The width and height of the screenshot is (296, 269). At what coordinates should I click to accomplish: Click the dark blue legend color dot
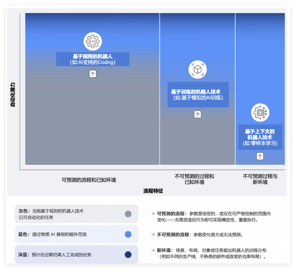tap(128, 255)
